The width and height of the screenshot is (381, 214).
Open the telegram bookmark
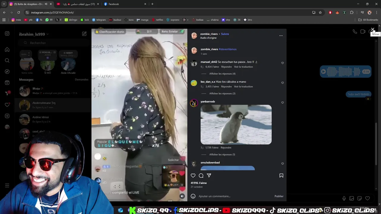(99, 20)
